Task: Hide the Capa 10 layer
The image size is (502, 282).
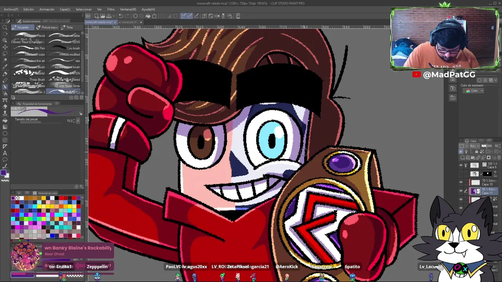Action: click(461, 183)
